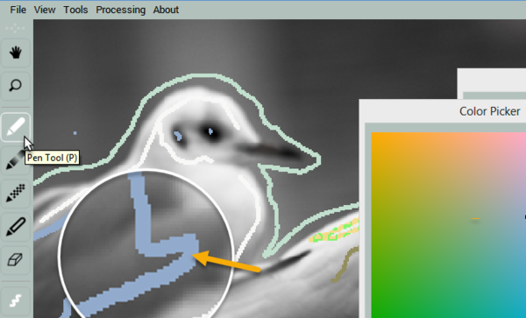Activate the Pen Tool
The height and width of the screenshot is (318, 526).
16,127
